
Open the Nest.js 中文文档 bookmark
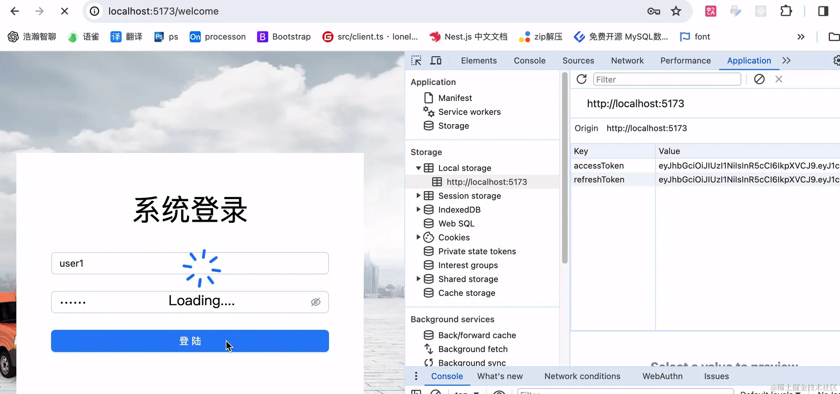(x=468, y=37)
